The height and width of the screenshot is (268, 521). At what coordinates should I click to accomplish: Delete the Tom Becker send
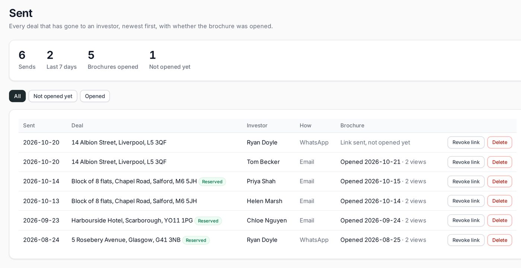[x=500, y=162]
